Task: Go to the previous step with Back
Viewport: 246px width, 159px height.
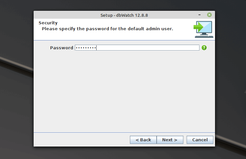Action: coord(143,140)
